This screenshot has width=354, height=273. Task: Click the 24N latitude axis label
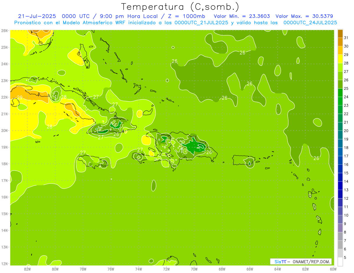(4, 64)
